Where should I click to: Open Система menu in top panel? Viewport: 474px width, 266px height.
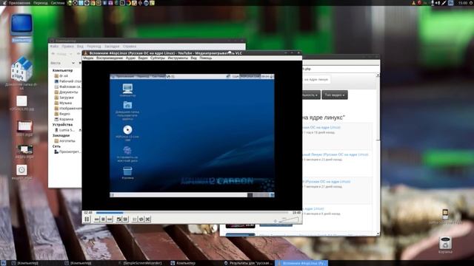click(x=58, y=3)
